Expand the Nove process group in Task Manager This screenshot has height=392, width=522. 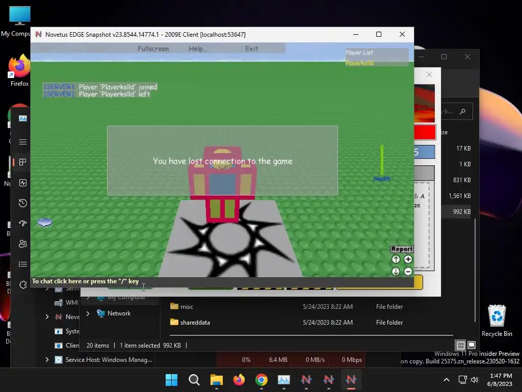pyautogui.click(x=47, y=316)
